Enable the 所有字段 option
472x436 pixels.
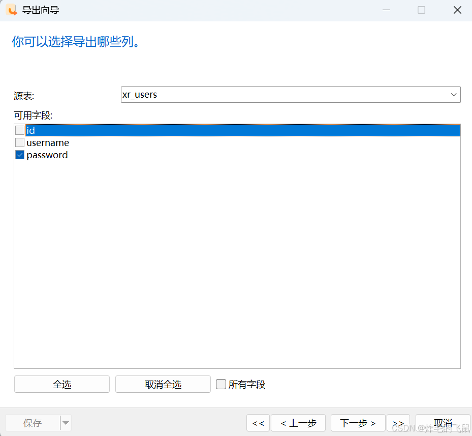pos(221,384)
